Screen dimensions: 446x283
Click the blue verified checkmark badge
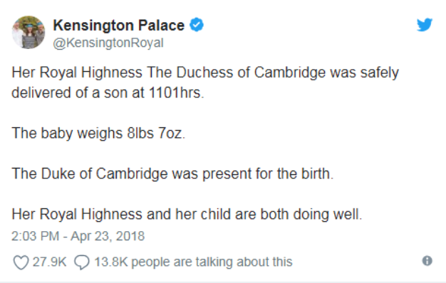[x=197, y=25]
